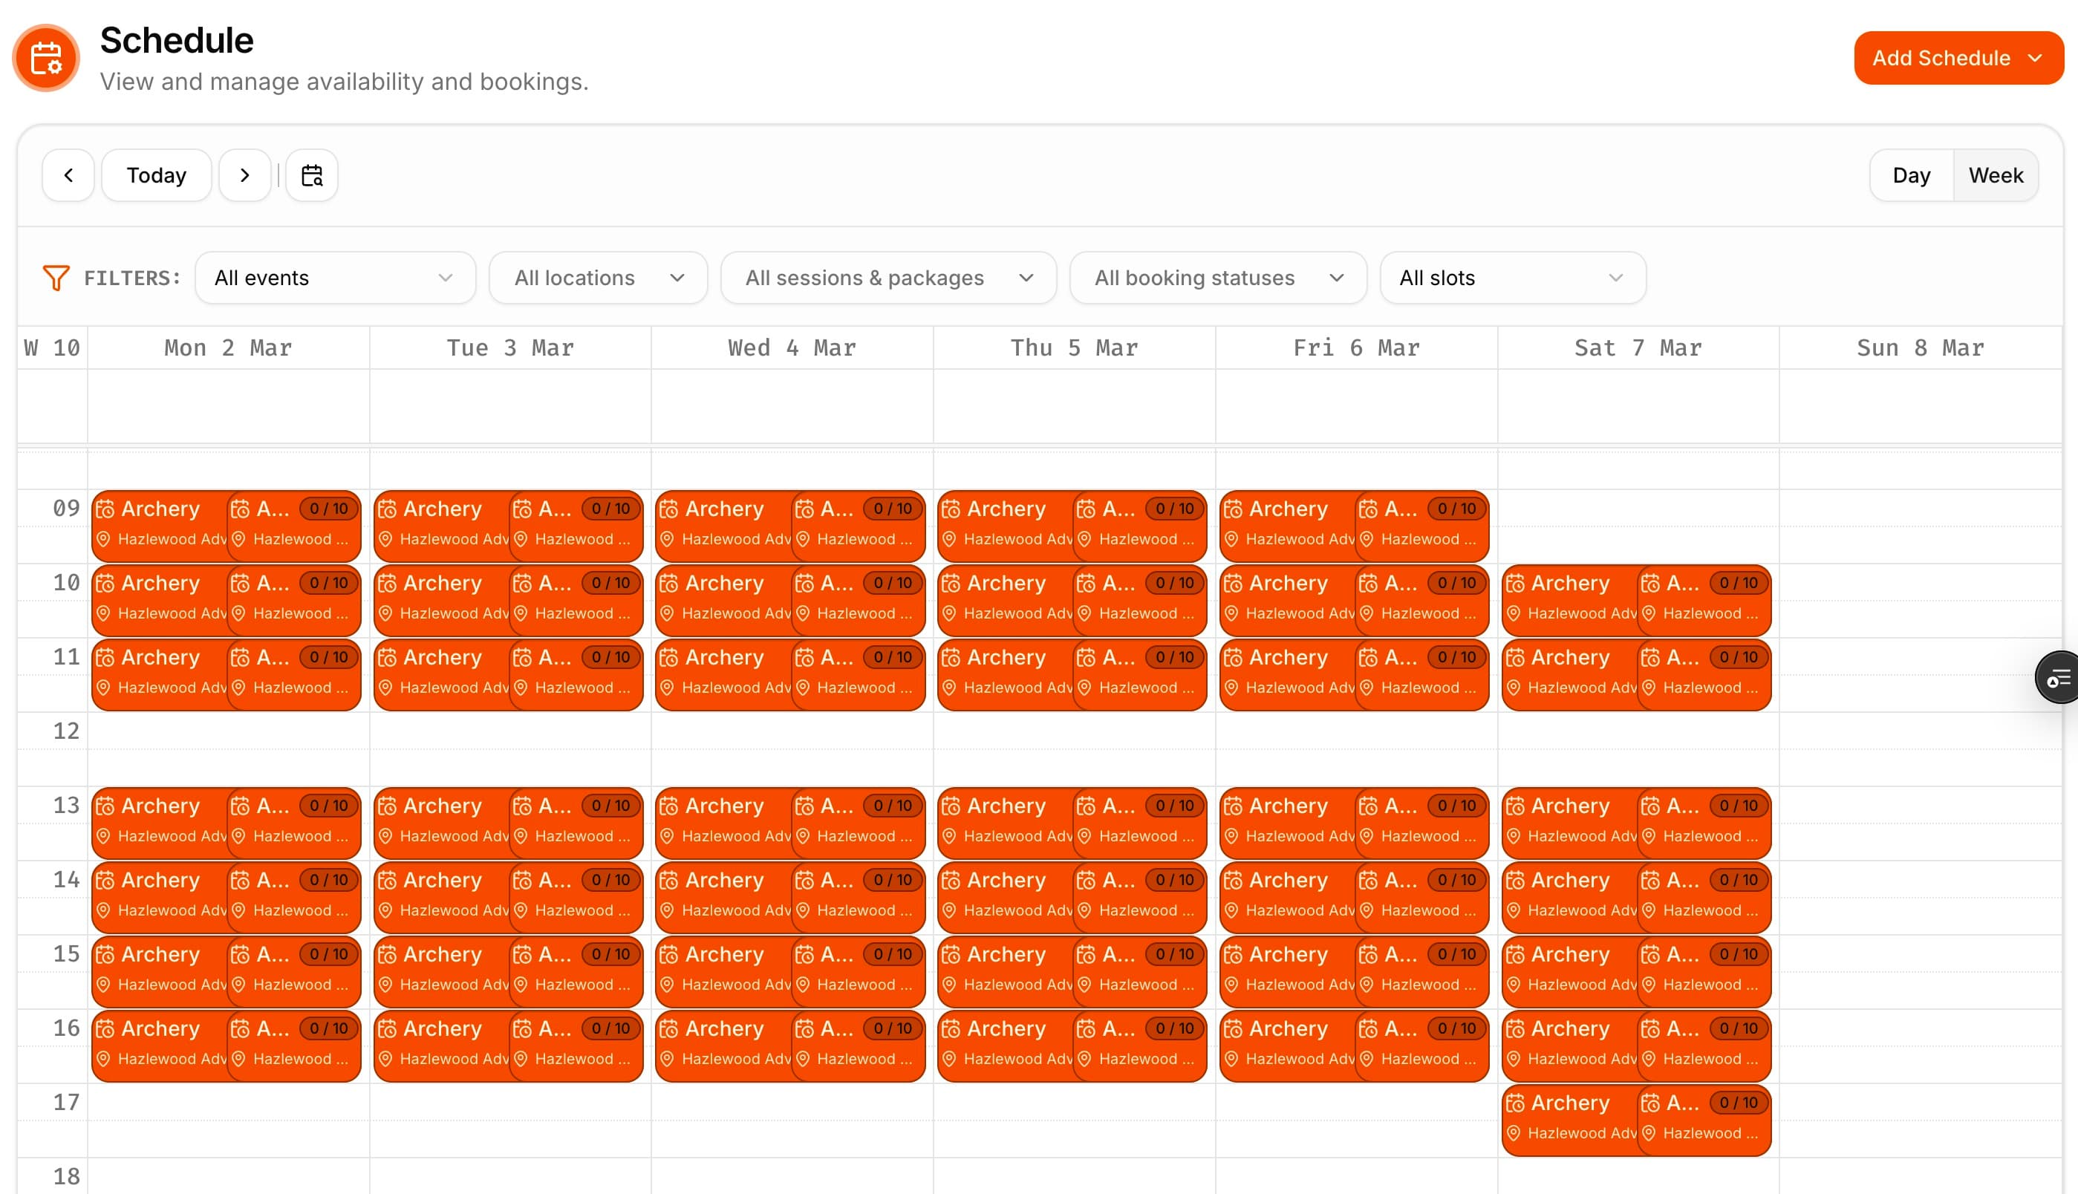Navigate to the previous week with the back arrow

click(x=68, y=174)
